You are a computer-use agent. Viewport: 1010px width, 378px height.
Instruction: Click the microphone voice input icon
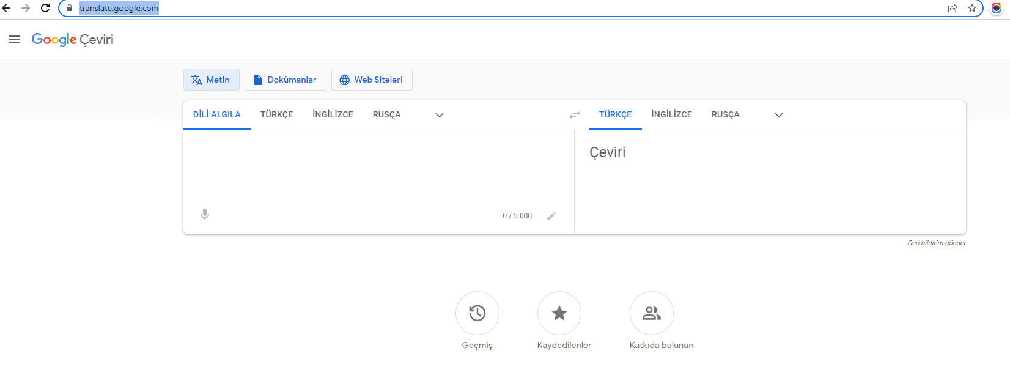[205, 215]
